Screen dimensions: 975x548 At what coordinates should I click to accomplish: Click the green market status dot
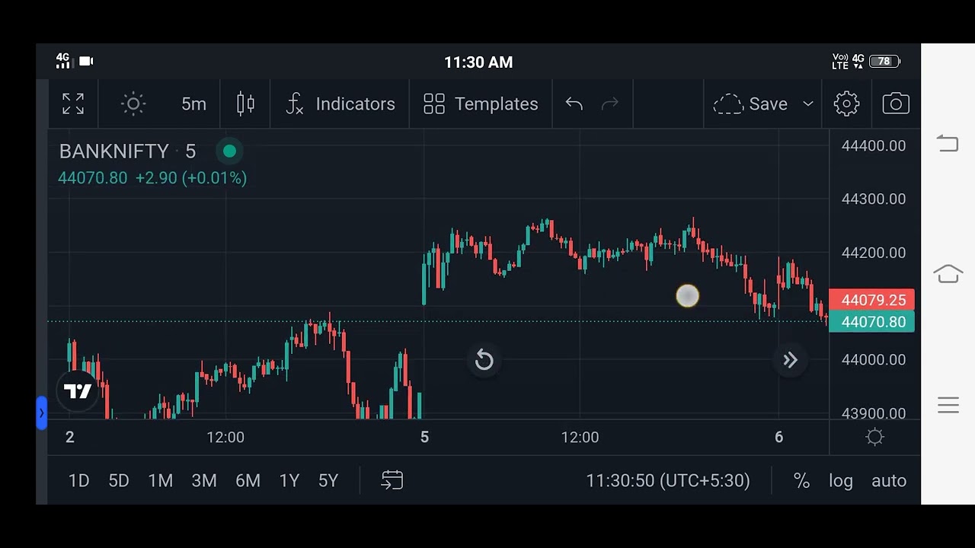pyautogui.click(x=229, y=151)
